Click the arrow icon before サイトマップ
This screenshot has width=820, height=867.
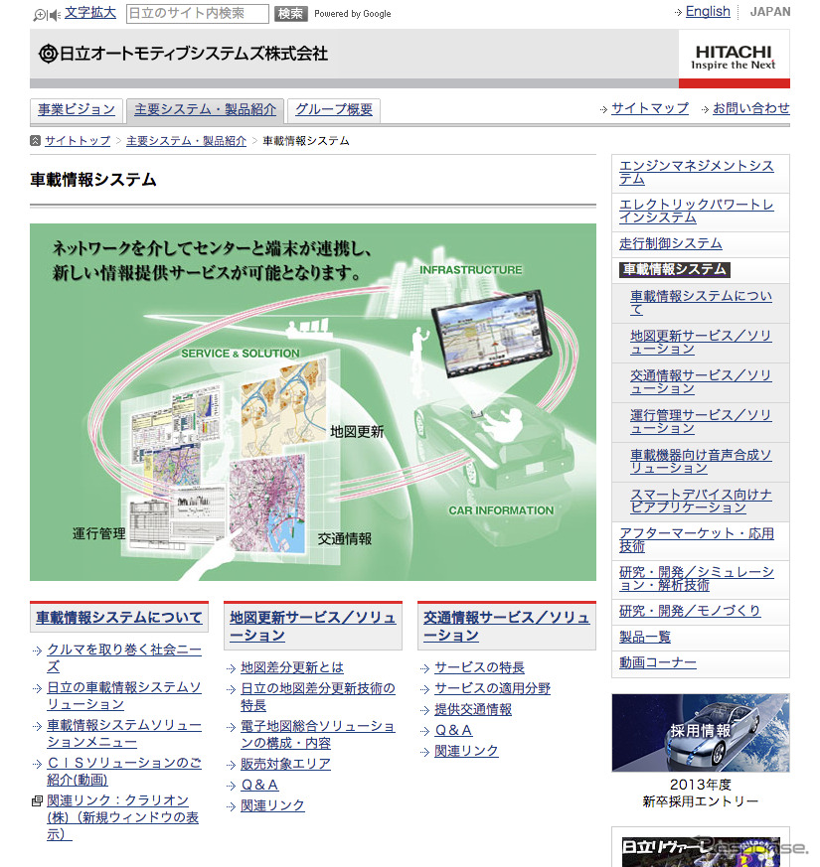(603, 109)
